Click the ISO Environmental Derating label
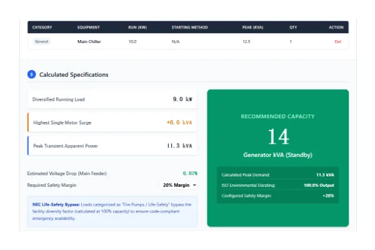 click(249, 186)
